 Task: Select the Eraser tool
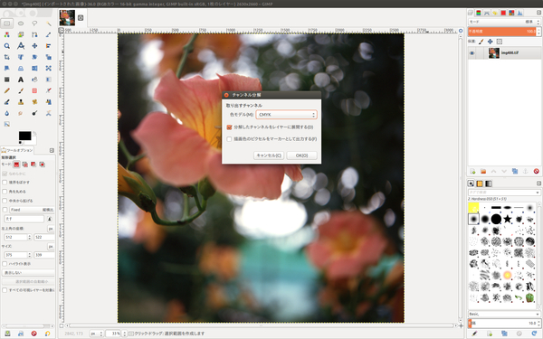click(34, 90)
